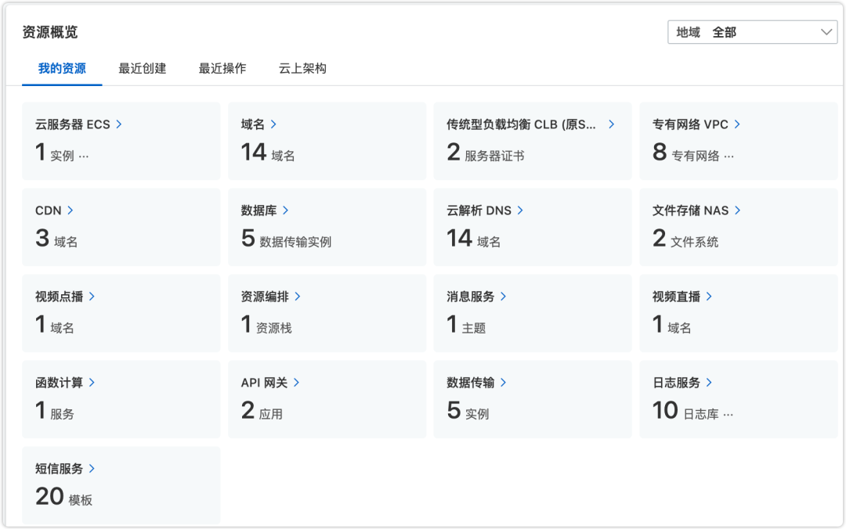Click the arrow next to 云解析 DNS
The width and height of the screenshot is (846, 529).
[520, 211]
